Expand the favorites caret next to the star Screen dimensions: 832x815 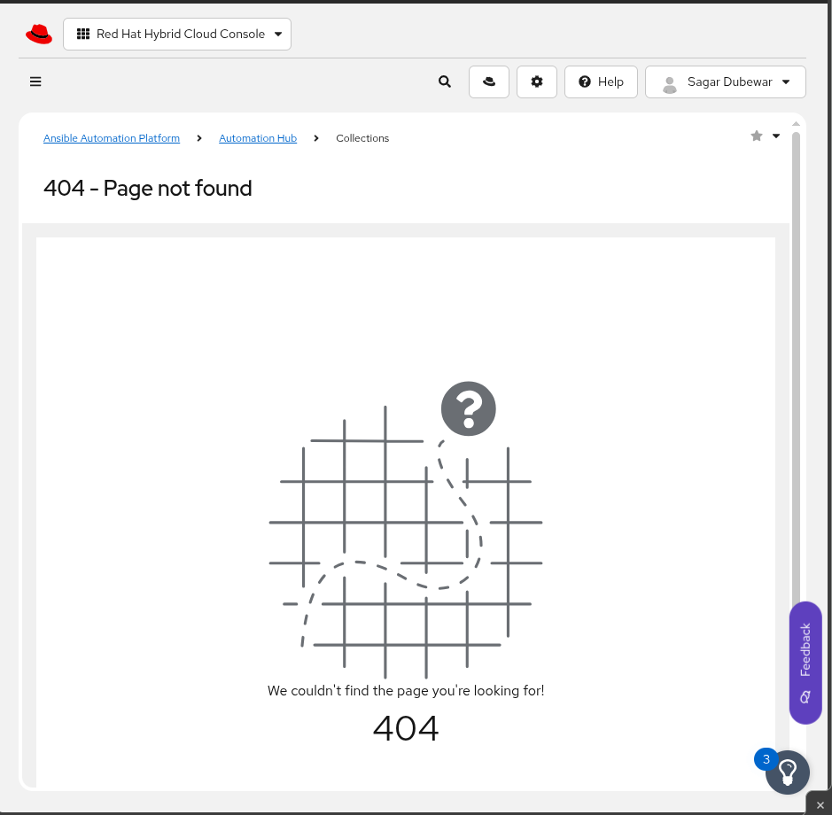pyautogui.click(x=776, y=136)
